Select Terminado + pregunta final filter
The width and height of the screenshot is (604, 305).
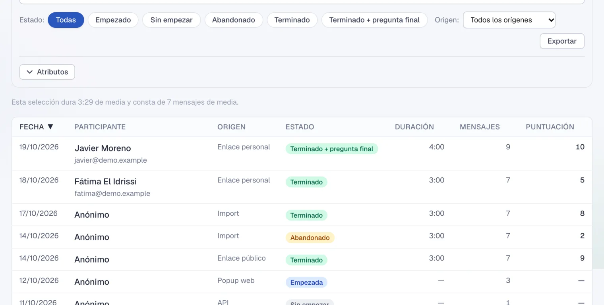coord(374,20)
